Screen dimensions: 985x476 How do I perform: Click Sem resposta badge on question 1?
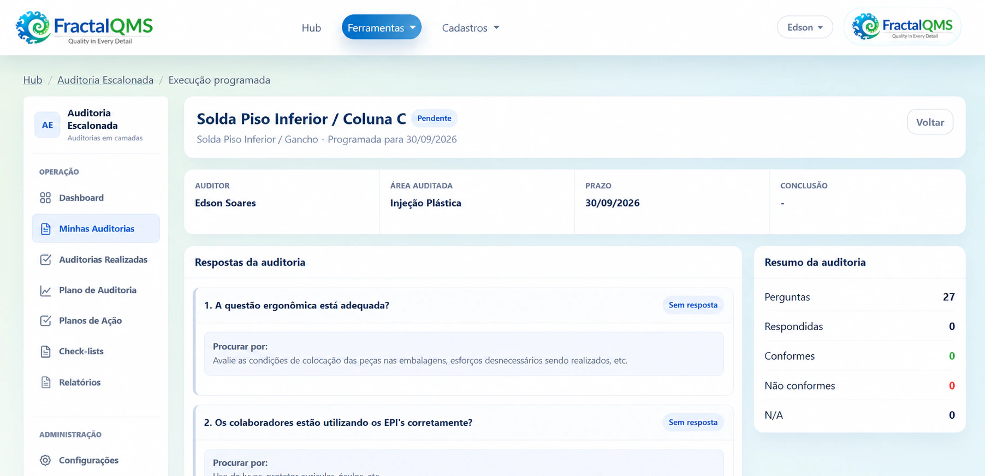point(693,305)
